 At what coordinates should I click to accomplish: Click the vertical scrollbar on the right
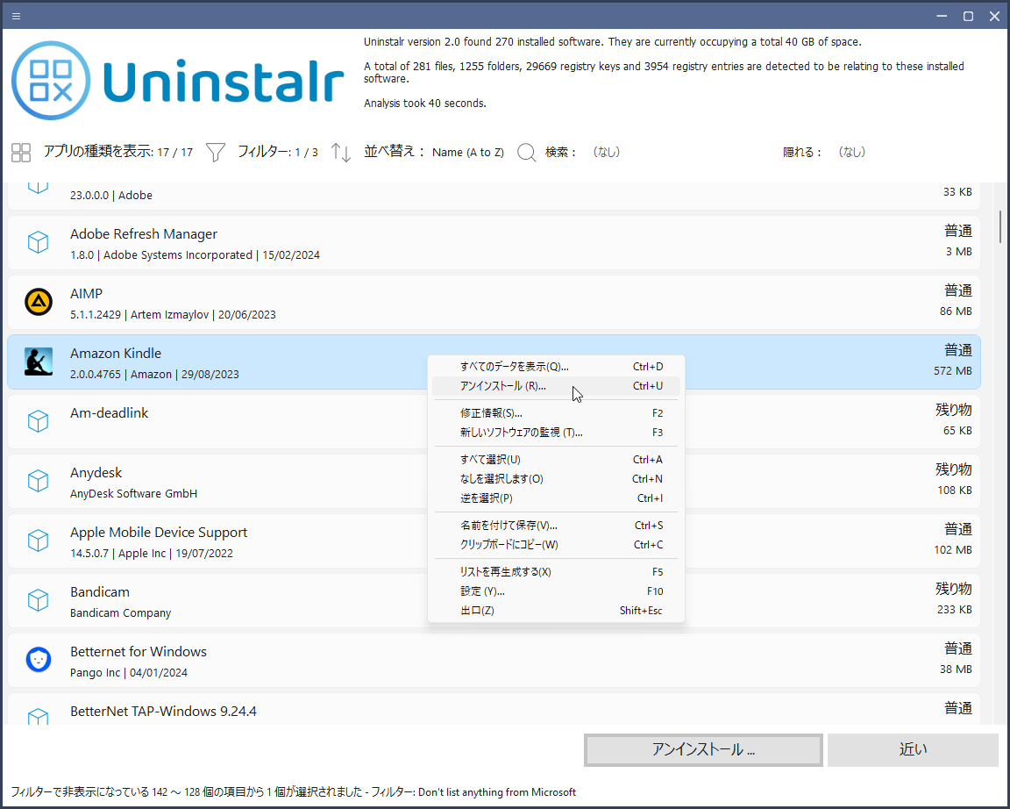coord(999,228)
